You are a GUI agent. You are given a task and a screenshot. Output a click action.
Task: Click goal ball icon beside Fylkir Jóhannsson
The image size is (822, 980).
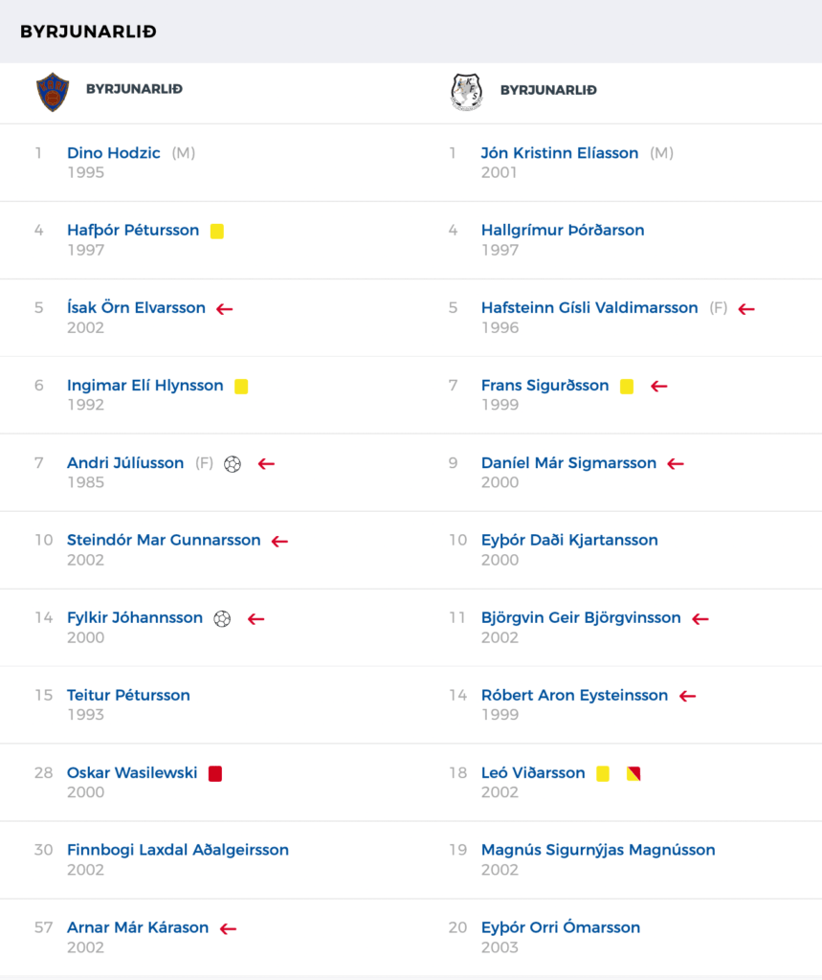(222, 619)
